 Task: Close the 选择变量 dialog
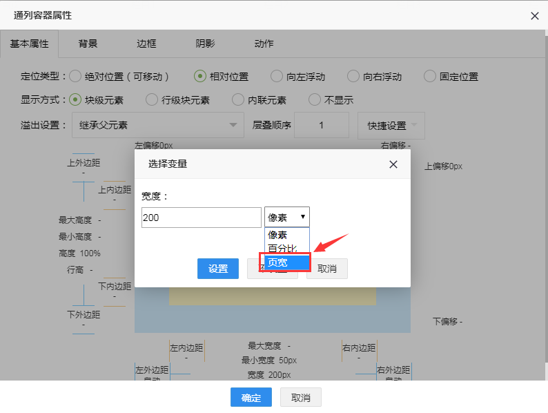(393, 164)
